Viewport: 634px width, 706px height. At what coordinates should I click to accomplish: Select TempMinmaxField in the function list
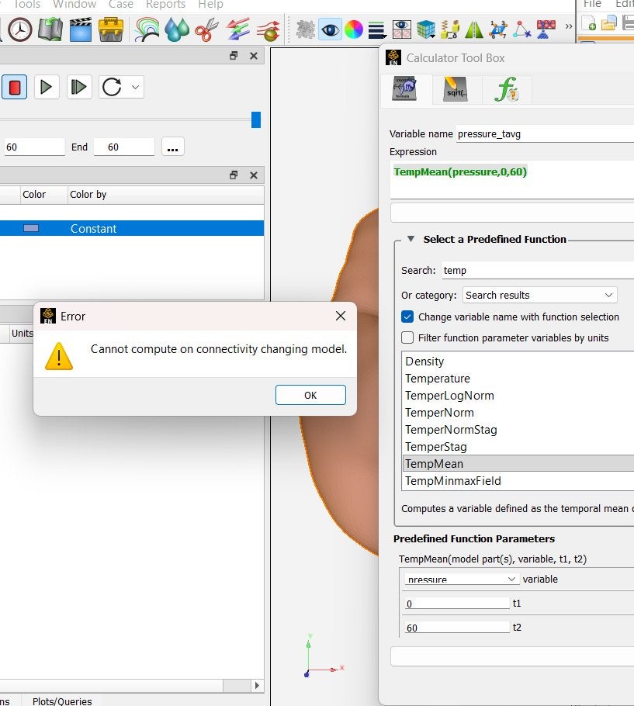coord(518,481)
